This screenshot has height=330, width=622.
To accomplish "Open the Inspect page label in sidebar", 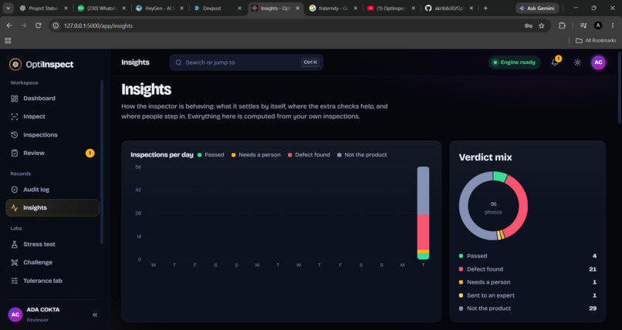I will [34, 116].
